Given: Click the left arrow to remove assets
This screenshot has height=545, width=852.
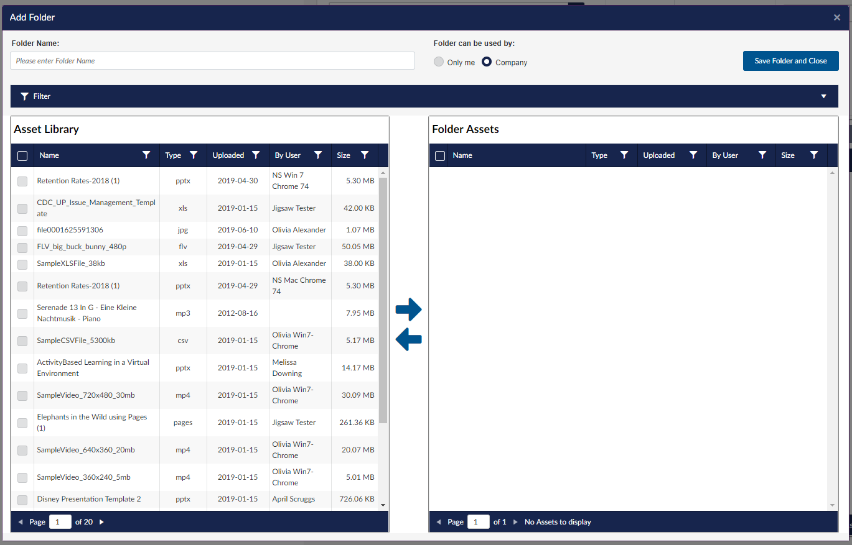Looking at the screenshot, I should [x=408, y=339].
